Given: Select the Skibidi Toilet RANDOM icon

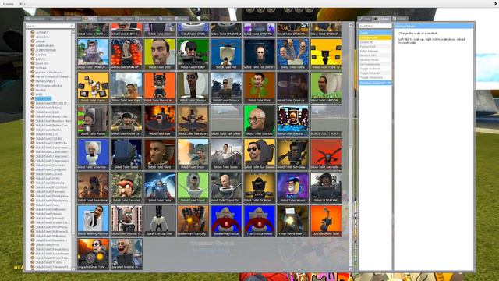Looking at the screenshot, I should click(326, 87).
